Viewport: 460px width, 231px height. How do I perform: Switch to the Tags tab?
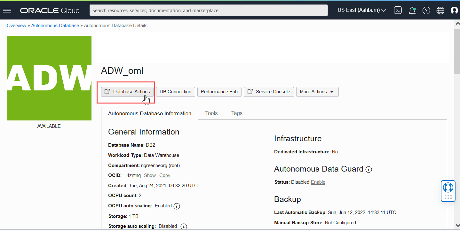point(237,113)
